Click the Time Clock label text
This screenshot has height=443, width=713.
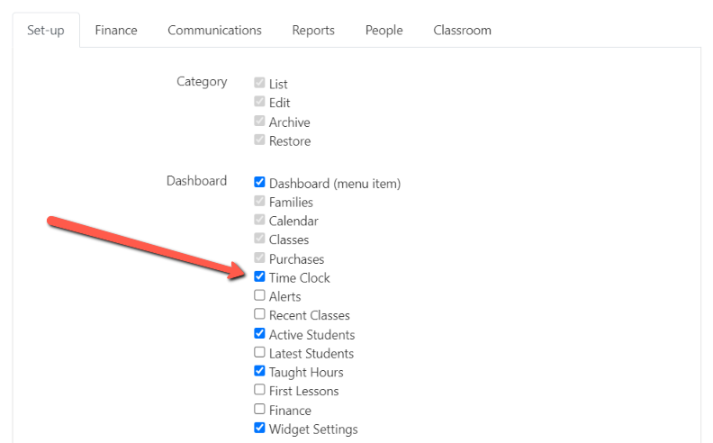pos(299,278)
